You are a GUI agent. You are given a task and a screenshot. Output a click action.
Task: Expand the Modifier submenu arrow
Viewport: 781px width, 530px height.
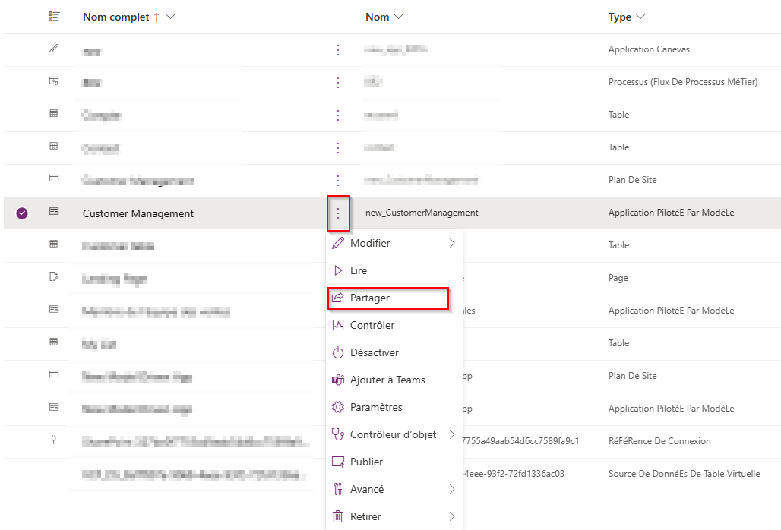[x=452, y=243]
